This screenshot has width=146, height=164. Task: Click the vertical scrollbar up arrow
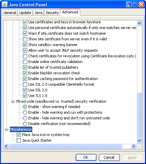(139, 23)
